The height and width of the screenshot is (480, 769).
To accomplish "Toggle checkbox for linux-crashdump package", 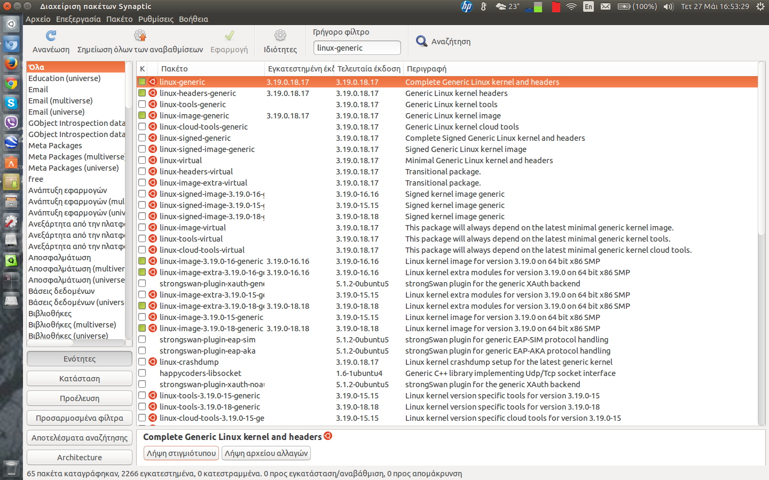I will pyautogui.click(x=142, y=362).
